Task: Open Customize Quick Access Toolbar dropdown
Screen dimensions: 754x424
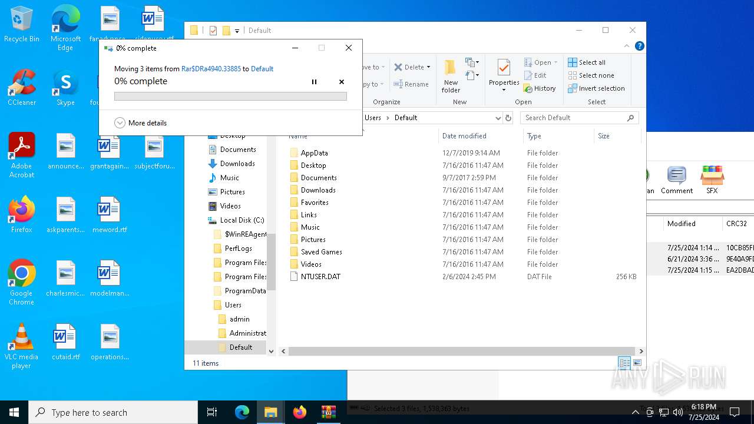Action: coord(237,31)
